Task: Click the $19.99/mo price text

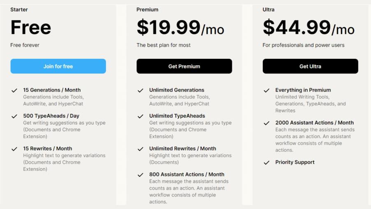Action: (x=180, y=28)
